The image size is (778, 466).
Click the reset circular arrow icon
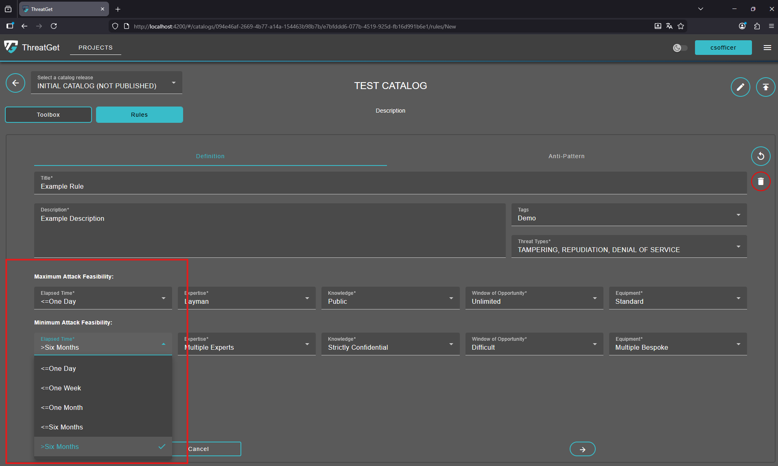761,156
